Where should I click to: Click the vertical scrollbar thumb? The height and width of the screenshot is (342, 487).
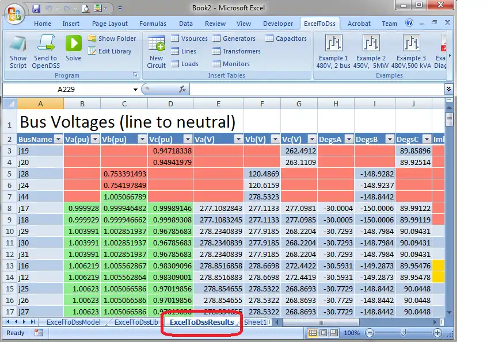pos(449,119)
